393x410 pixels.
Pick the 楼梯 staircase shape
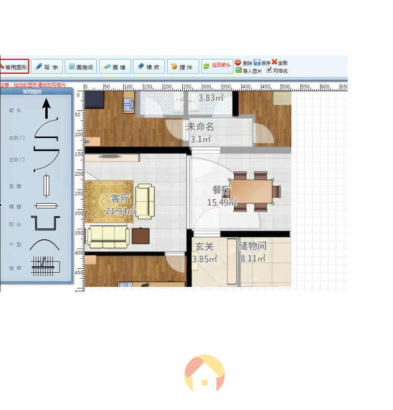pos(45,266)
